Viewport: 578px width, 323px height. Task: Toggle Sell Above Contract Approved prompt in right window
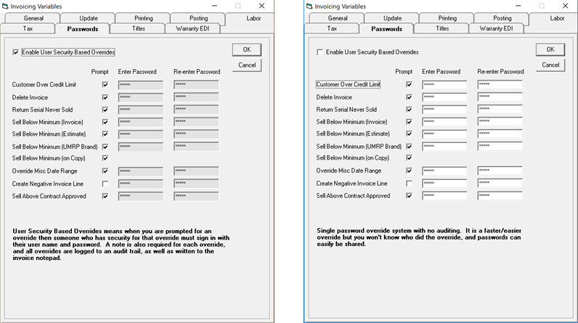(409, 195)
